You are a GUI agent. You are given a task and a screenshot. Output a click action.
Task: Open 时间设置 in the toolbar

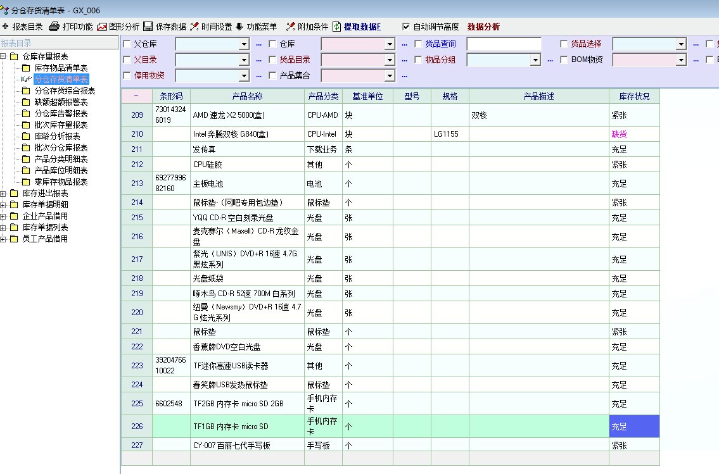pos(194,27)
